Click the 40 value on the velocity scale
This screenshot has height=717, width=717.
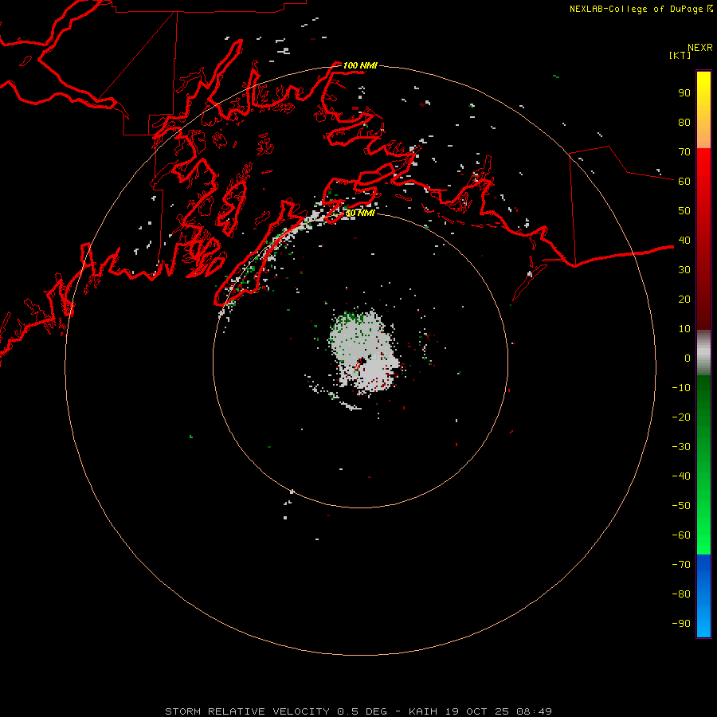[x=684, y=240]
